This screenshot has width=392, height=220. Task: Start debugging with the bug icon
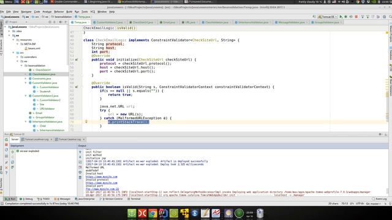click(x=346, y=16)
